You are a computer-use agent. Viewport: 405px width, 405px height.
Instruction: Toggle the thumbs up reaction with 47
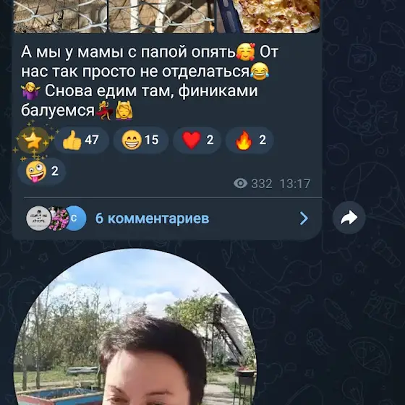click(81, 140)
